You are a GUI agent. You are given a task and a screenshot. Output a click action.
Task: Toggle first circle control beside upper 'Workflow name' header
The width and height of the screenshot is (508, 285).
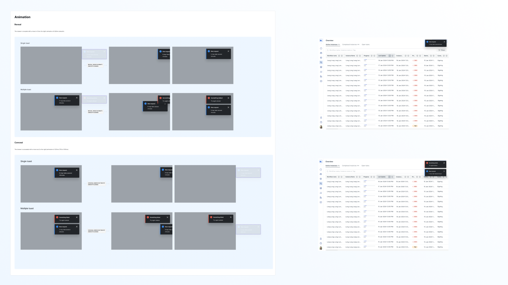coord(339,56)
